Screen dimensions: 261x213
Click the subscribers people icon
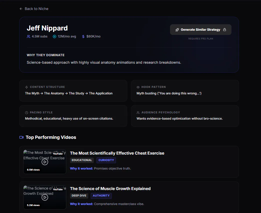[x=28, y=36]
